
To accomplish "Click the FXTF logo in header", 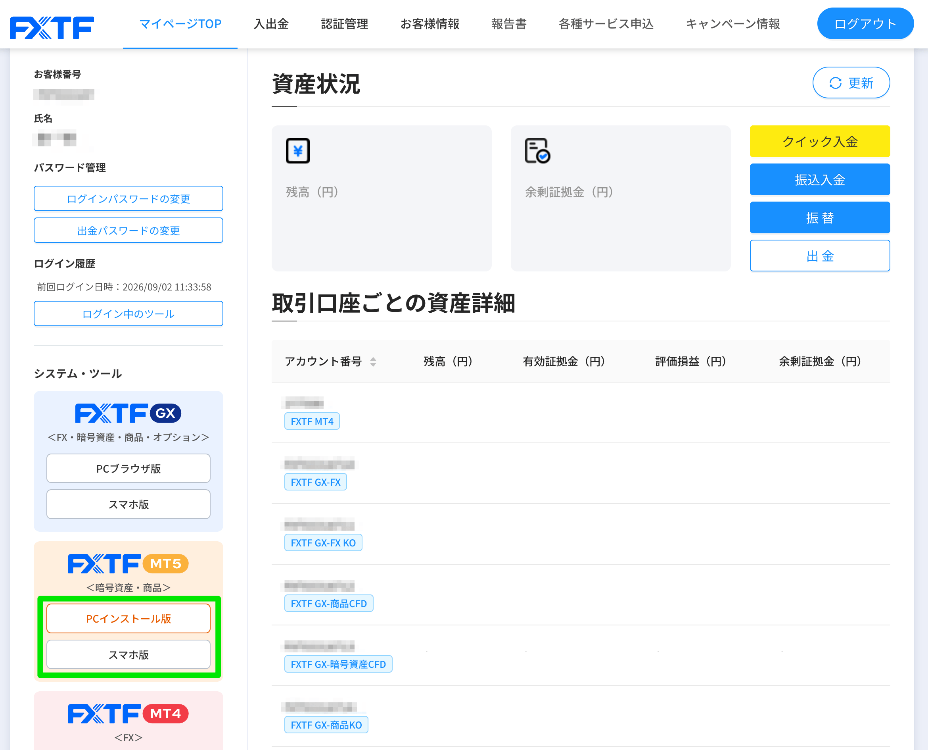I will 52,28.
